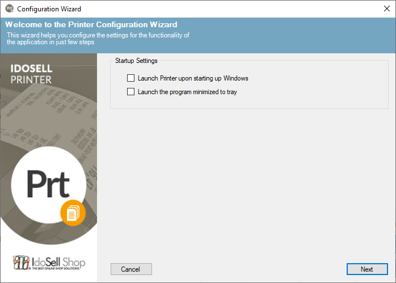396x283 pixels.
Task: Click the wizard description text in banner
Action: point(98,39)
